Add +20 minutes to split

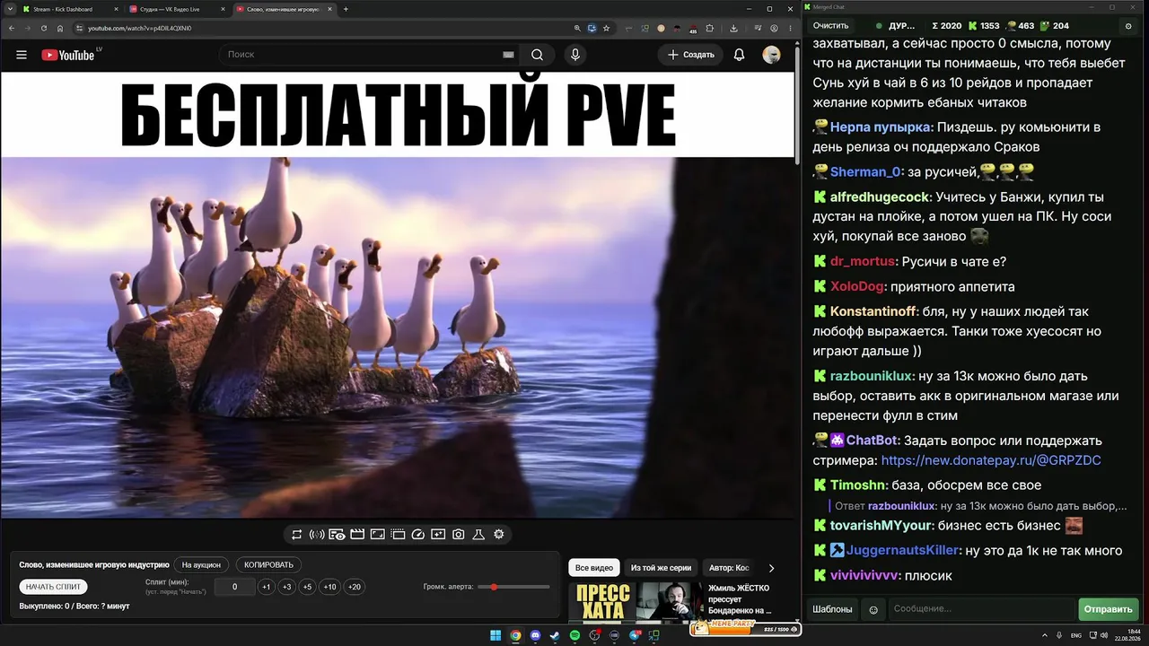point(355,587)
